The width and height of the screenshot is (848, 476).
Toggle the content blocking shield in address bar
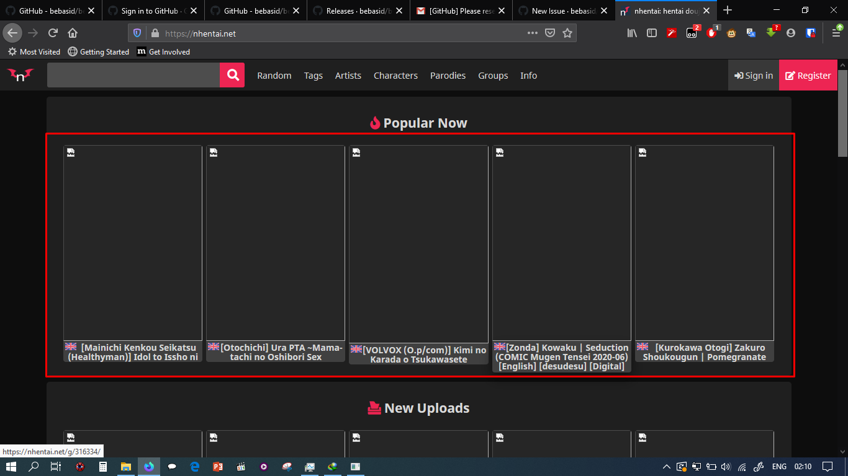[x=137, y=33]
